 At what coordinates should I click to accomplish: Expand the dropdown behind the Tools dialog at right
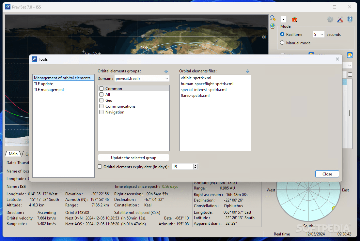pos(349,66)
